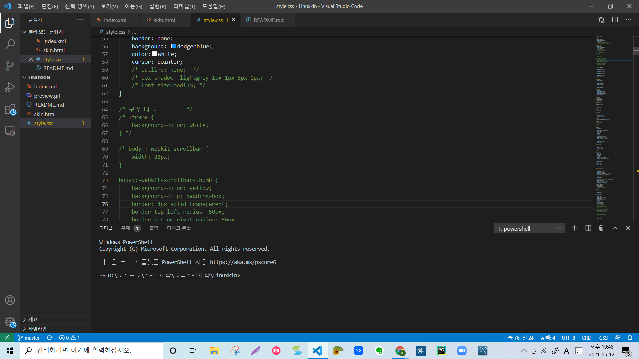Click the split editor right icon
The width and height of the screenshot is (639, 359).
[x=615, y=20]
